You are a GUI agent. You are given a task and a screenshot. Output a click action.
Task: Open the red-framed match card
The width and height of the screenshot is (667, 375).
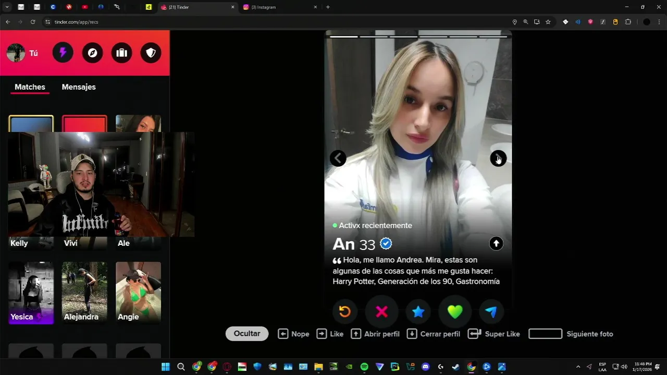click(x=84, y=124)
